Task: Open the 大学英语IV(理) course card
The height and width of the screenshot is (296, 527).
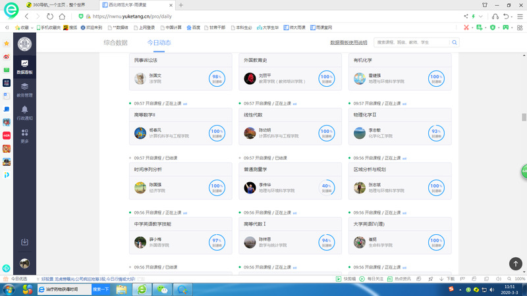Action: point(400,235)
